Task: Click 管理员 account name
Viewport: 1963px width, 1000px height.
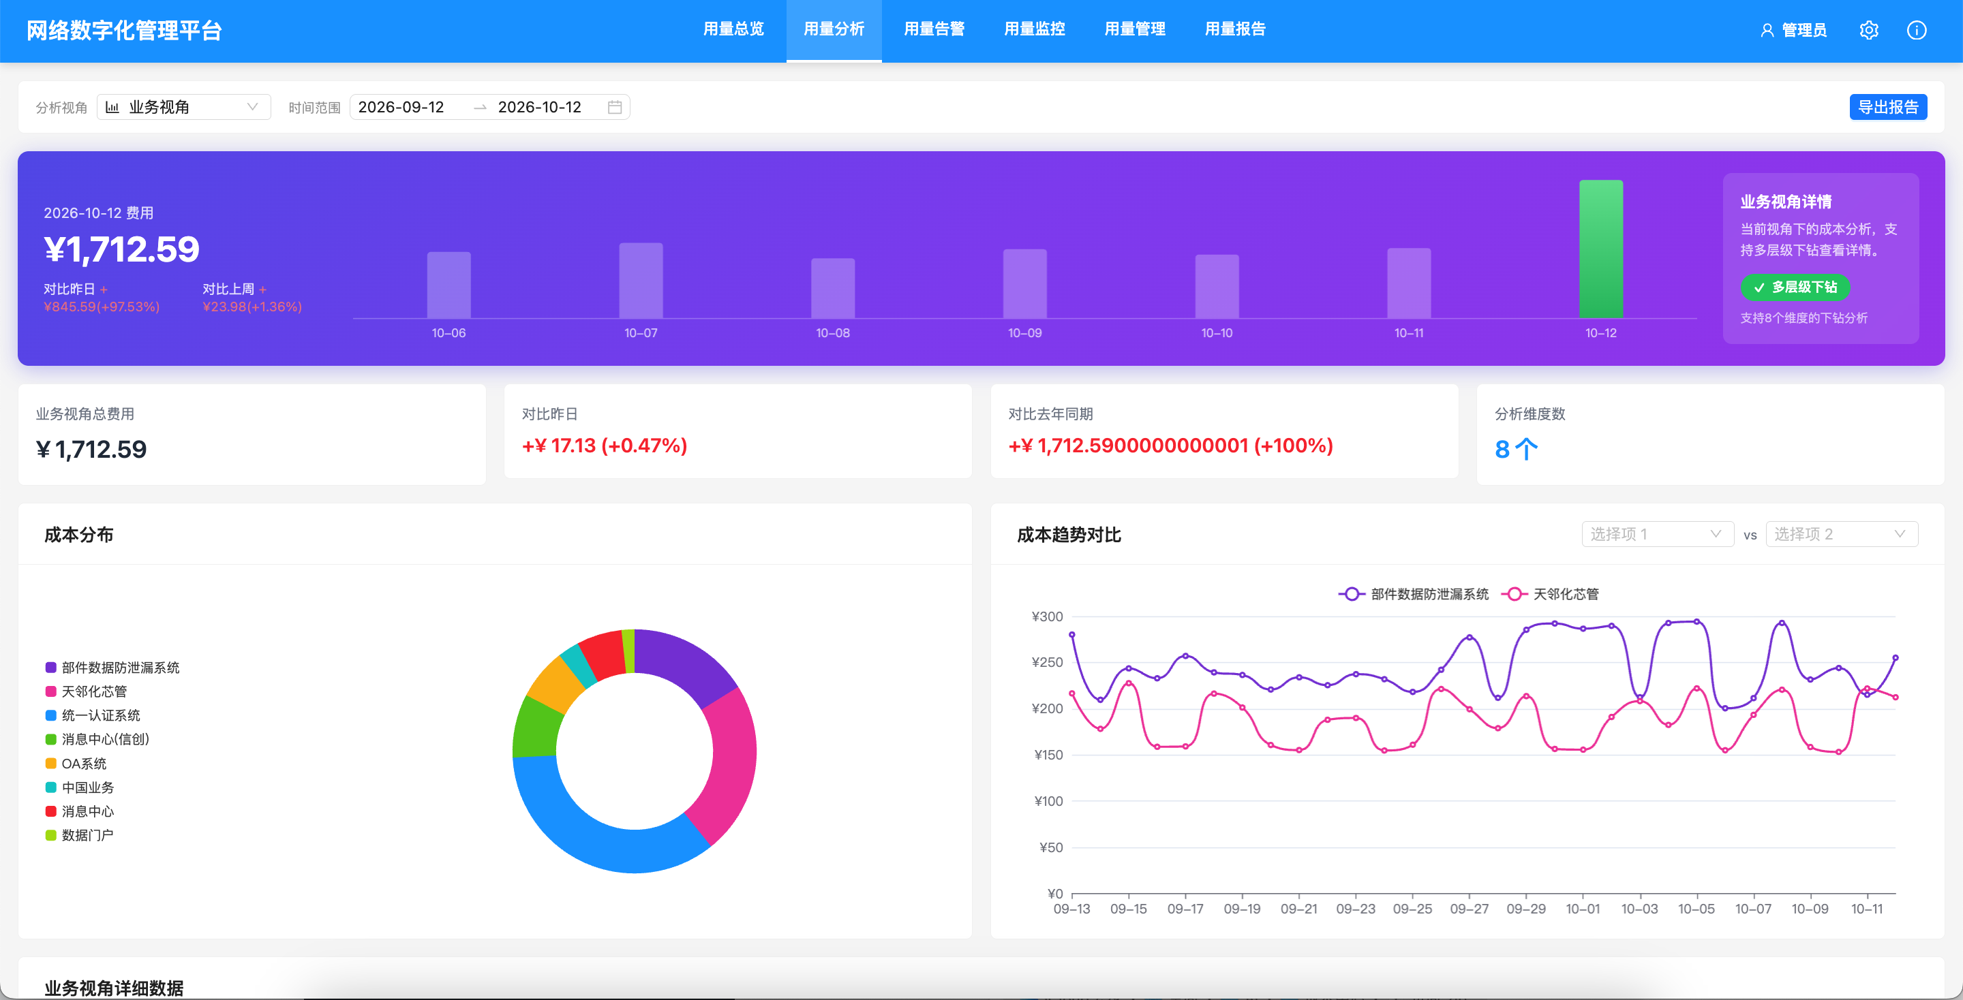Action: [x=1804, y=31]
